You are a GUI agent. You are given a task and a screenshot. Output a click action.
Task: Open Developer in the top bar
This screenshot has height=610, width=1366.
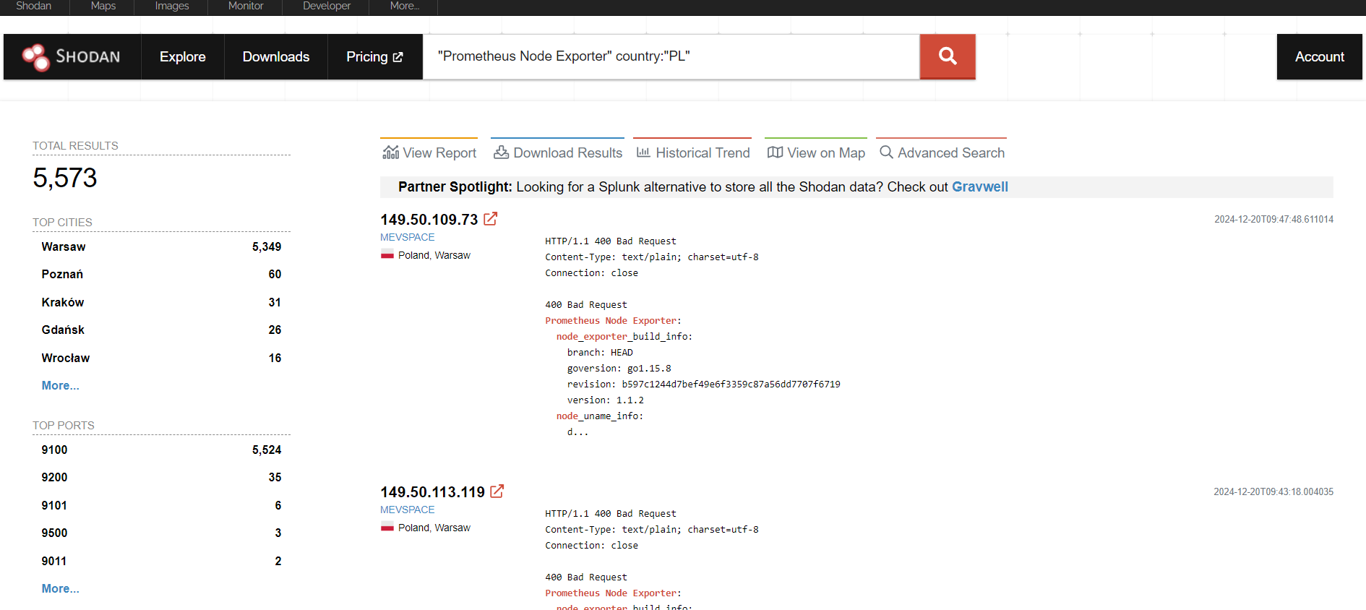point(327,6)
